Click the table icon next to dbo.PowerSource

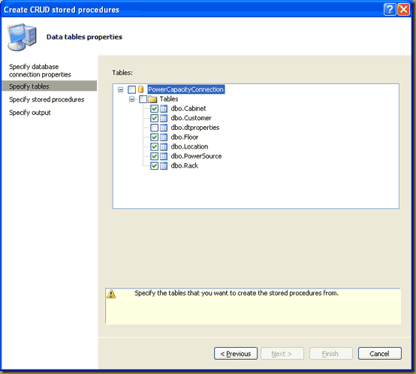pyautogui.click(x=164, y=156)
